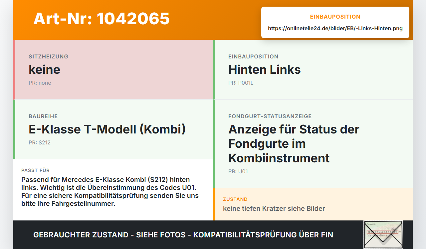Click the FONDGURT-STATUSANZEIGE label
This screenshot has width=426, height=249.
[270, 117]
